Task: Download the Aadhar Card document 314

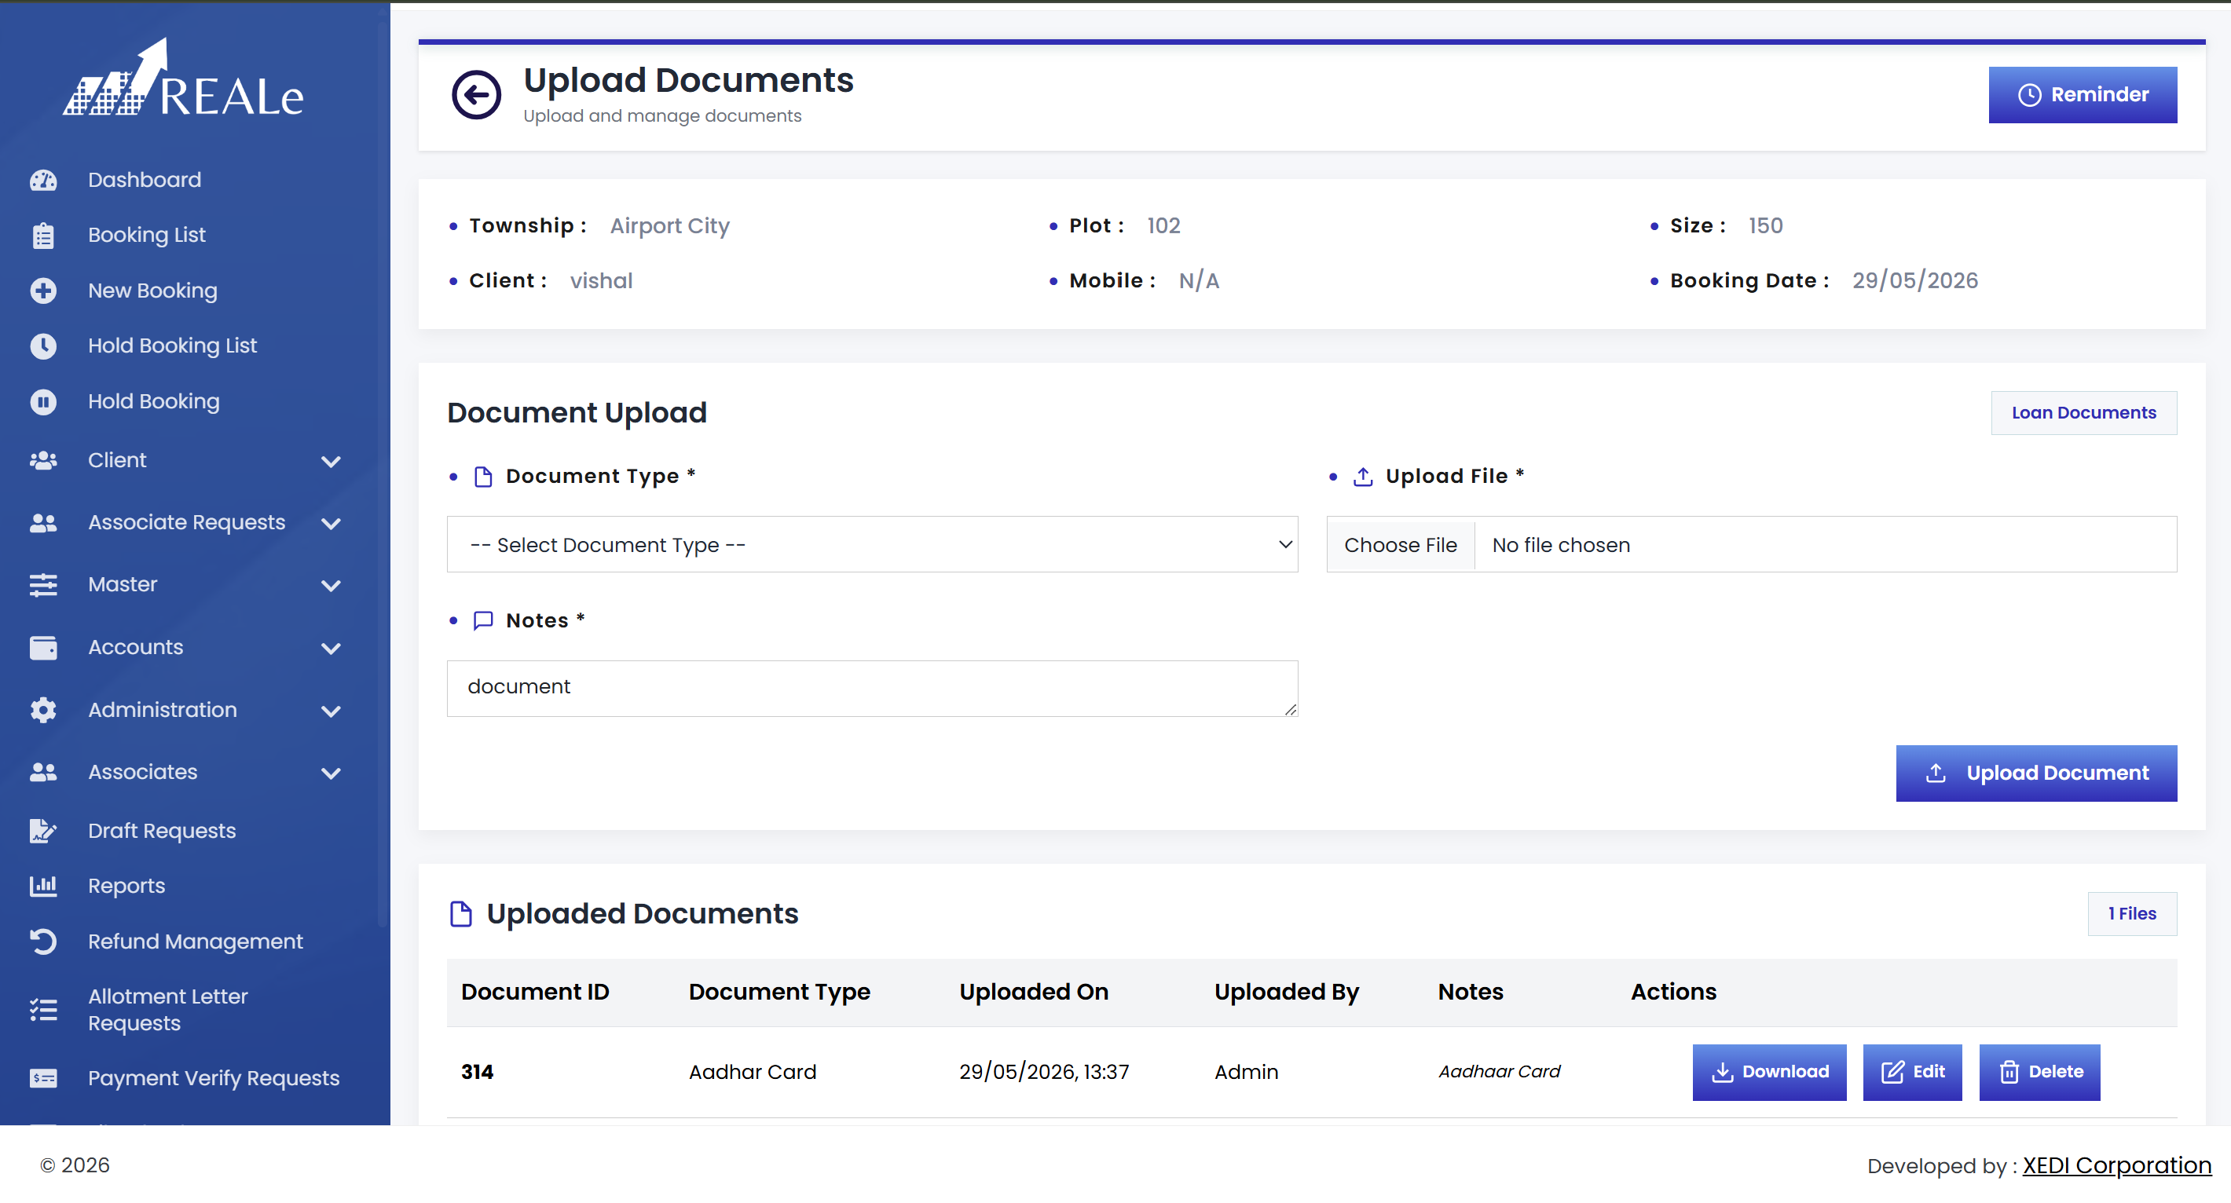Action: [1768, 1073]
